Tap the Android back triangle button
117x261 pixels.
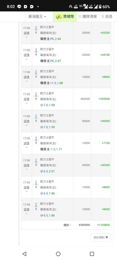pyautogui.click(x=24, y=254)
